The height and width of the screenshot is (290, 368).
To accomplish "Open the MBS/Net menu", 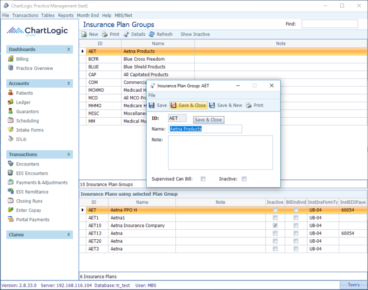I will pyautogui.click(x=124, y=15).
